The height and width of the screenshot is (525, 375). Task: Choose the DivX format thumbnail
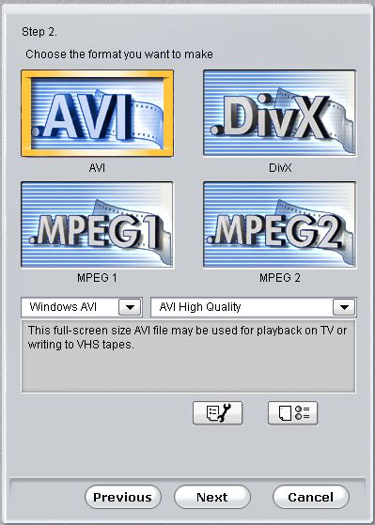click(x=279, y=113)
